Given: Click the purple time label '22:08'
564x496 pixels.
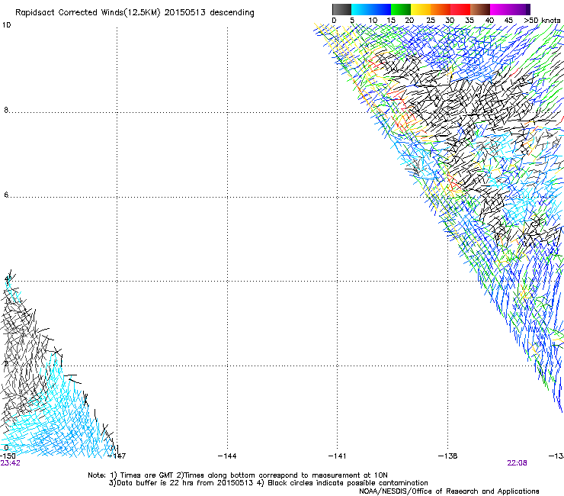Looking at the screenshot, I should pos(517,463).
